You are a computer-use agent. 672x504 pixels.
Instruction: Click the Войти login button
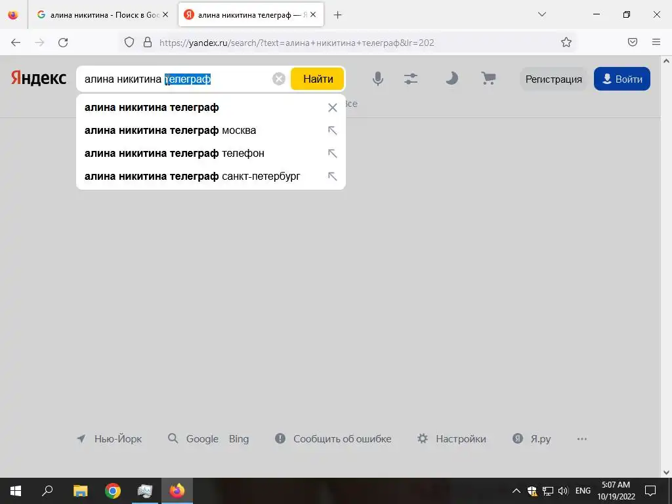click(622, 79)
